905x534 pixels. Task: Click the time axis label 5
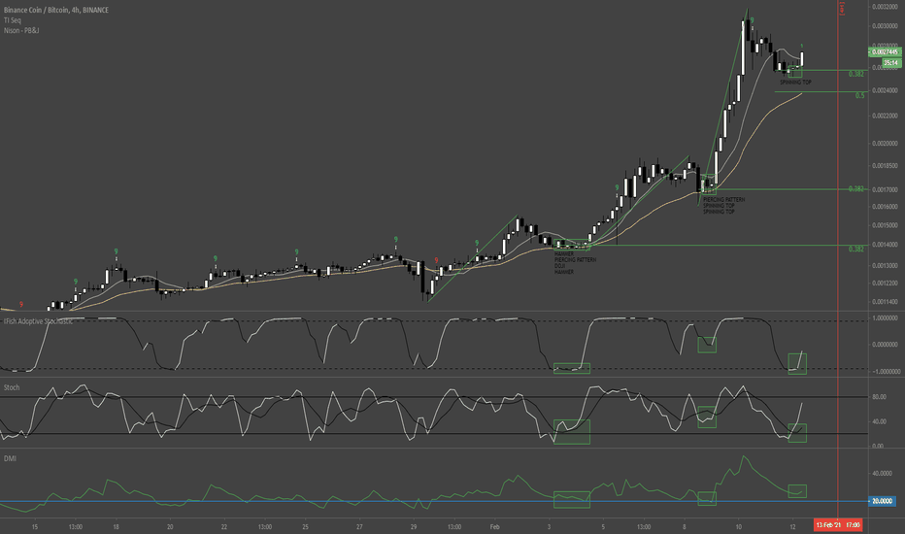603,527
